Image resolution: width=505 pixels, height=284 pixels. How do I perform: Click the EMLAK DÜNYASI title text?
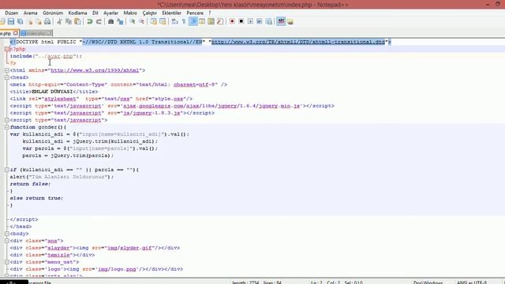click(52, 92)
